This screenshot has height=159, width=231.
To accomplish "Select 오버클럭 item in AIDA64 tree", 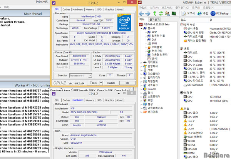I will point(154,47).
